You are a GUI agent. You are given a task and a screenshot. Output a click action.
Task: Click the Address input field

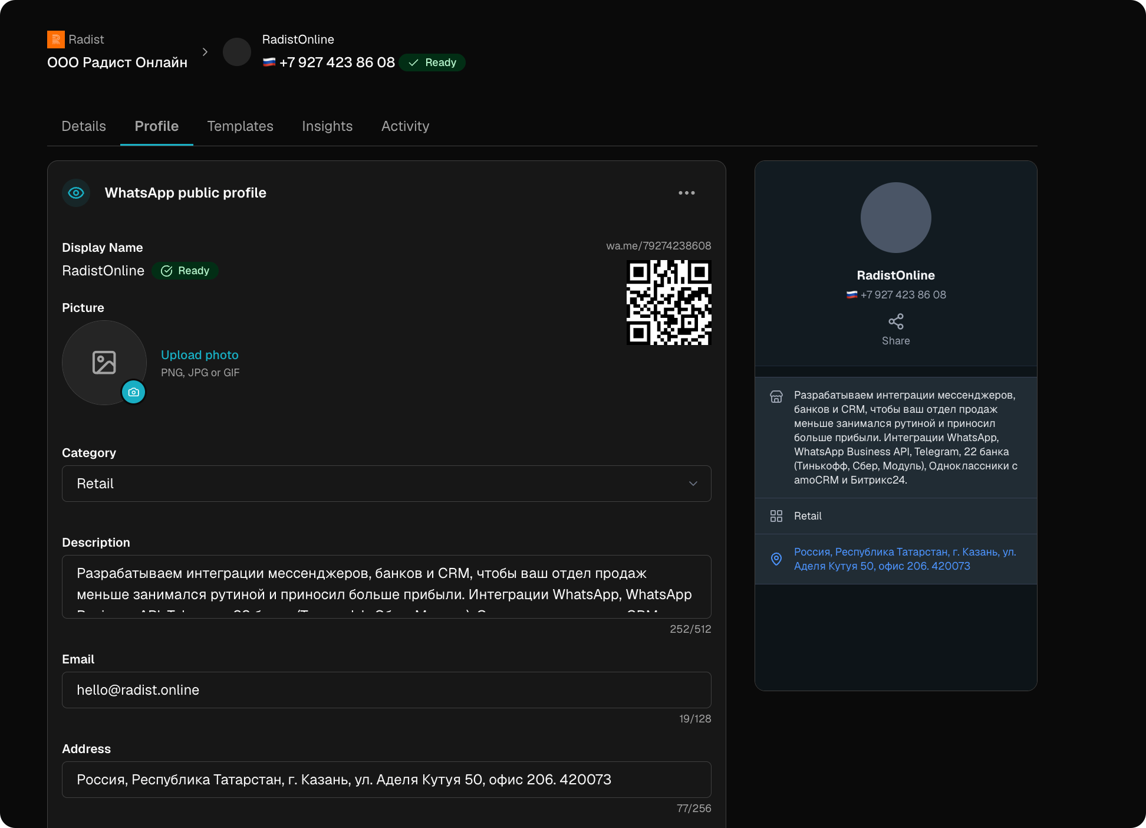(x=387, y=780)
